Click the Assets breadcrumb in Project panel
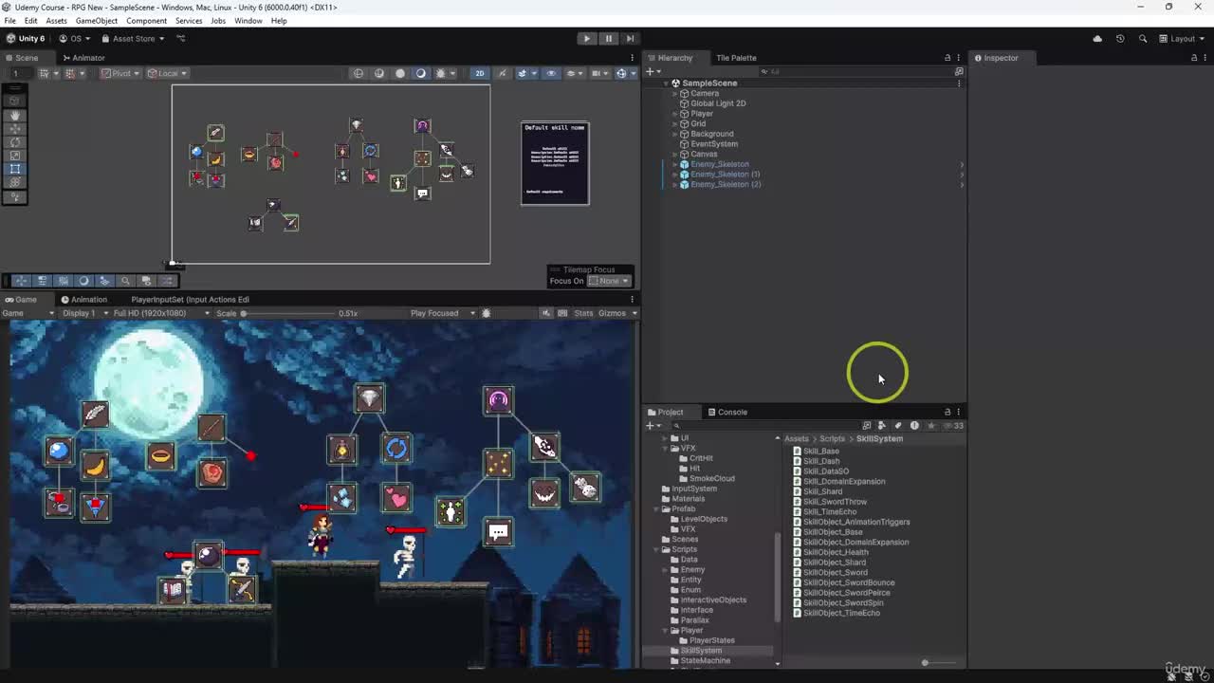This screenshot has height=683, width=1214. [797, 439]
